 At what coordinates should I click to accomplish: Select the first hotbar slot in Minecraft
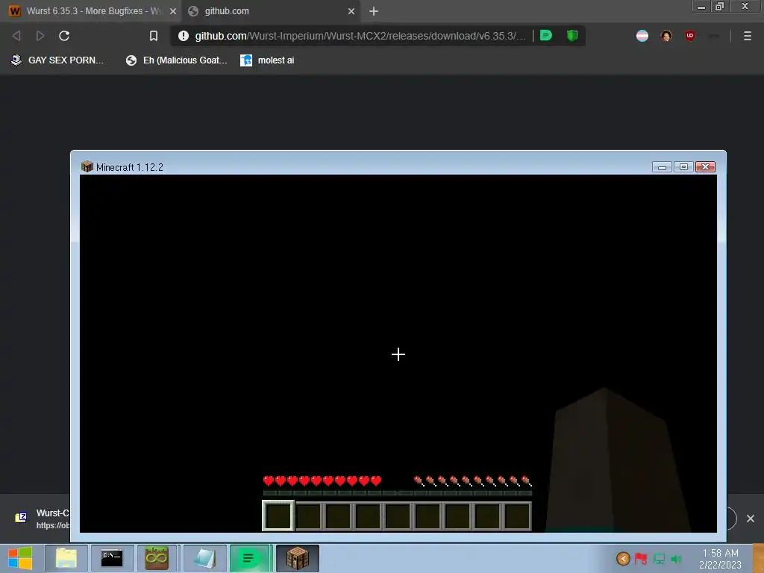pyautogui.click(x=278, y=516)
